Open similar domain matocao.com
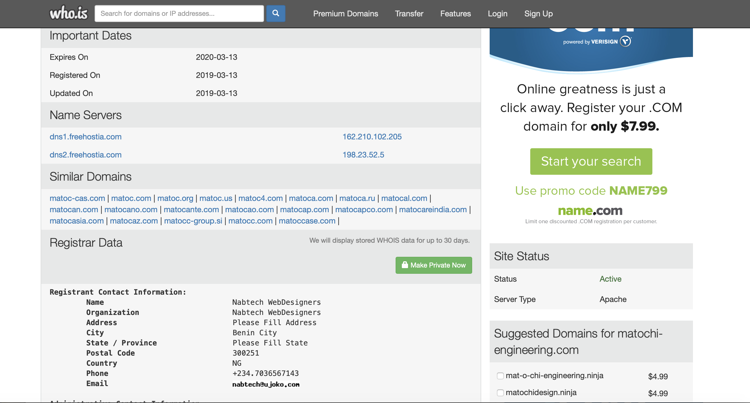 point(249,209)
